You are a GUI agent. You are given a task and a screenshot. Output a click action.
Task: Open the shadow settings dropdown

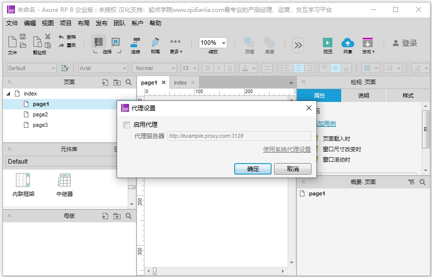tap(393, 68)
